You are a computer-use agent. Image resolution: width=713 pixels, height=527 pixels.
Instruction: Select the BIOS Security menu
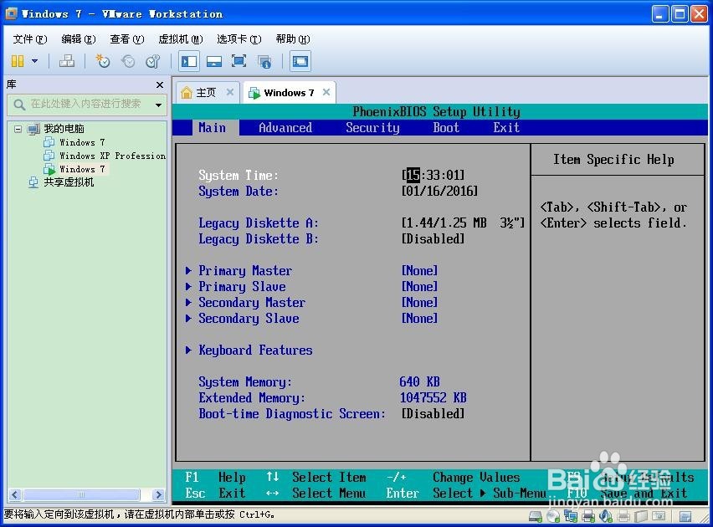click(372, 128)
